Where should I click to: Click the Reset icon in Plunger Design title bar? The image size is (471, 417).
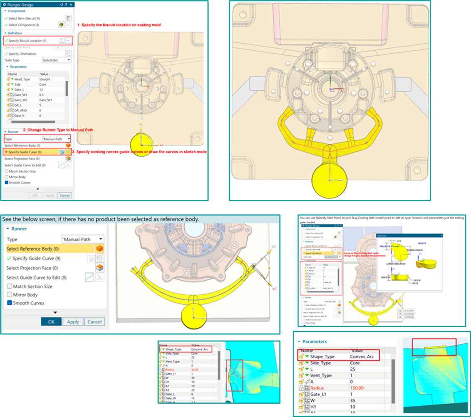coord(62,5)
